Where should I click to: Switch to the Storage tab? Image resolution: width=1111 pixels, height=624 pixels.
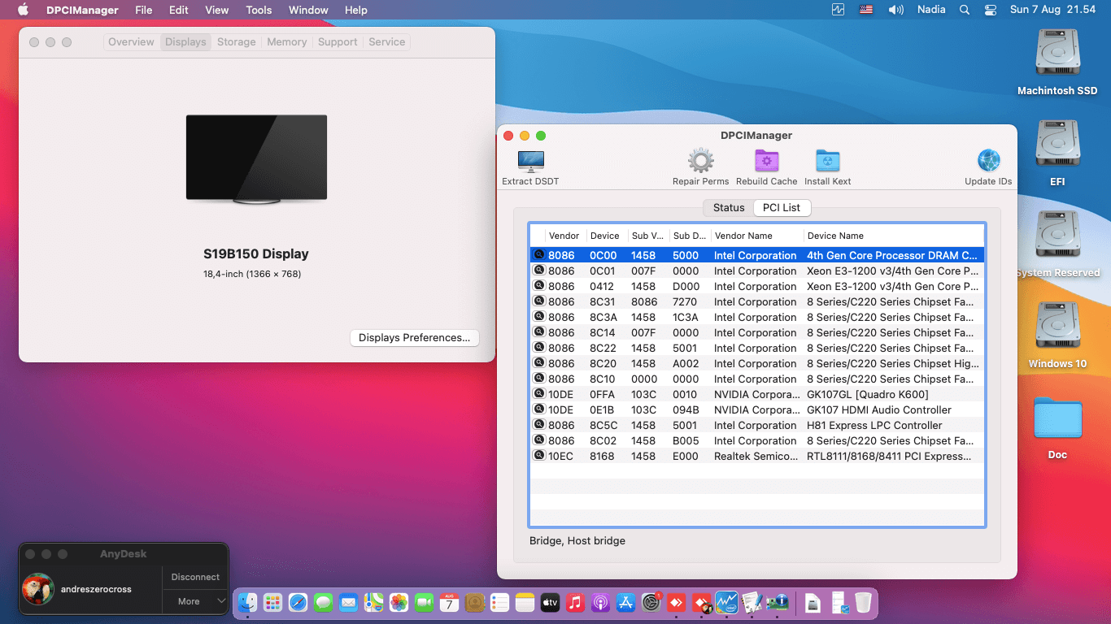coord(236,42)
